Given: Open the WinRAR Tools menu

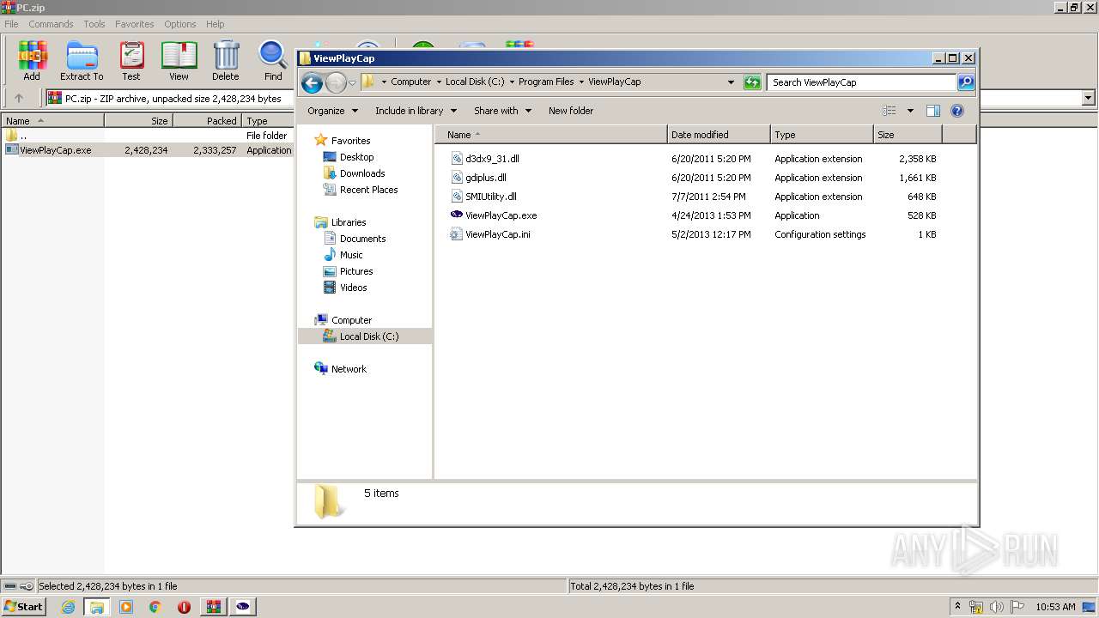Looking at the screenshot, I should (x=94, y=24).
